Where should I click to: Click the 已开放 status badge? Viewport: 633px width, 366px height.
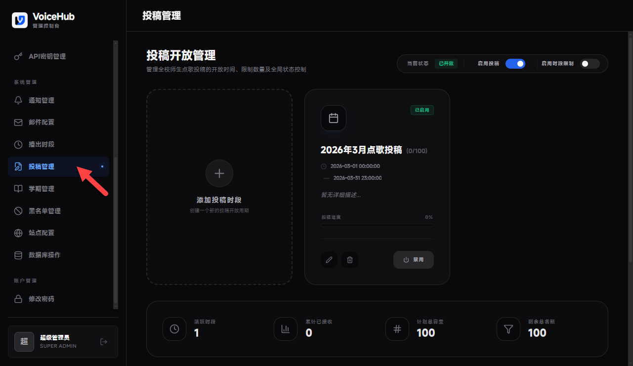446,64
